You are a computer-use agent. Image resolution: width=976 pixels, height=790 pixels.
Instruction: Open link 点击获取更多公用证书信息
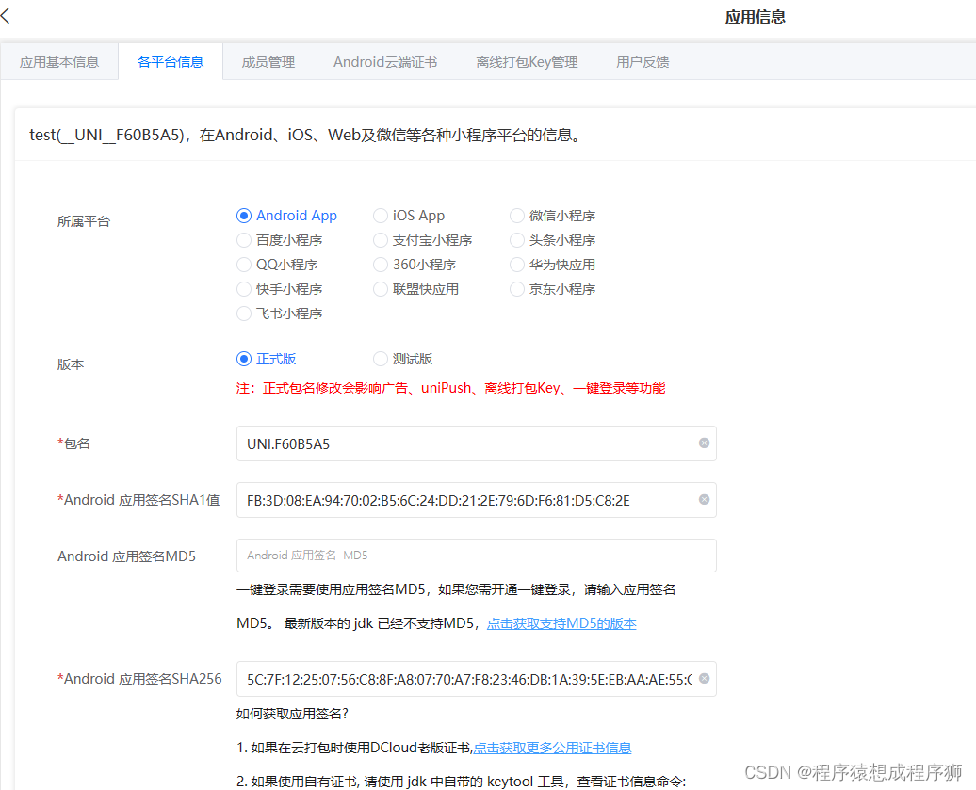[x=552, y=748]
